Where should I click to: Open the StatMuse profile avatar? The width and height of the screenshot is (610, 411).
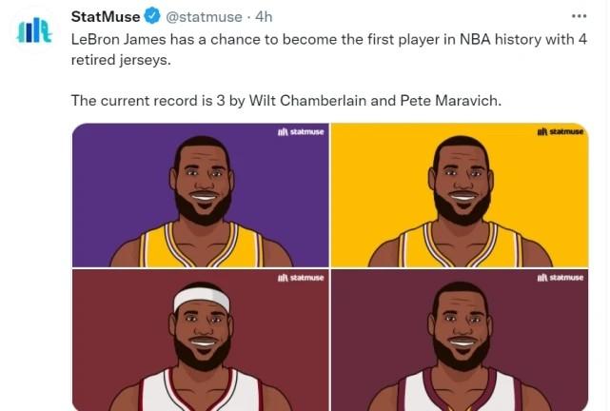[36, 29]
